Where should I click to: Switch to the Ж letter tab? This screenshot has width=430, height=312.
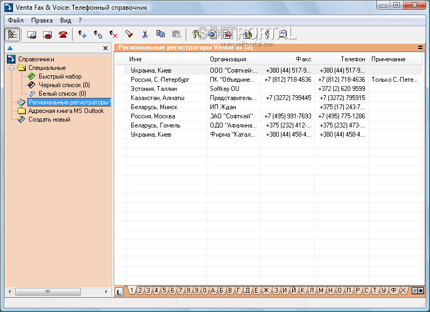(266, 290)
